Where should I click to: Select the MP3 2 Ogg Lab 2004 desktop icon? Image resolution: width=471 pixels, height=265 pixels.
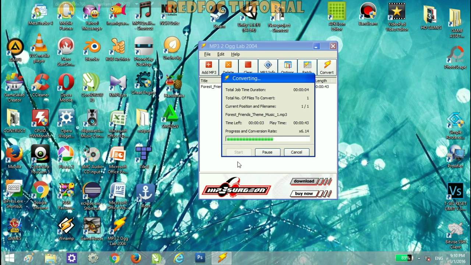[x=118, y=232]
